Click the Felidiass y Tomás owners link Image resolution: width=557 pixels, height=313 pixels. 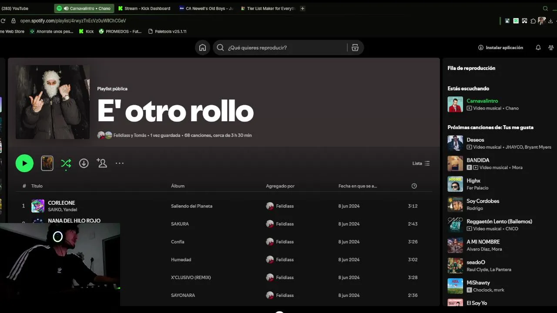[x=130, y=135]
